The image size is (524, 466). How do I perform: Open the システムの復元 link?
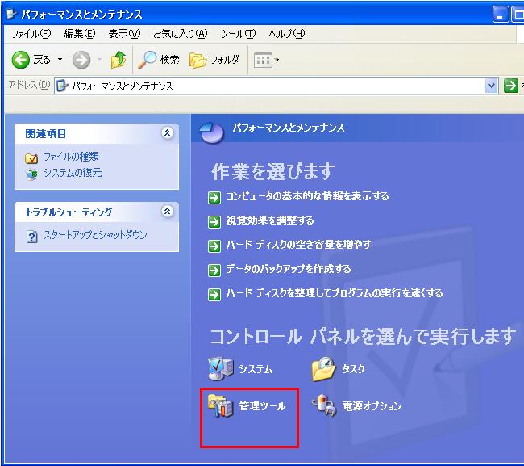pyautogui.click(x=73, y=173)
